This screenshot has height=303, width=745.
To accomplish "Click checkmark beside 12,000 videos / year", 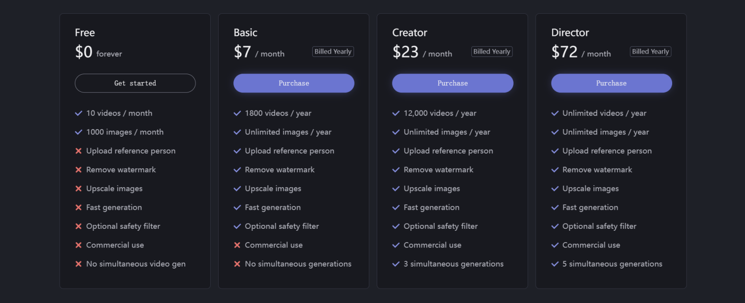I will coord(396,113).
